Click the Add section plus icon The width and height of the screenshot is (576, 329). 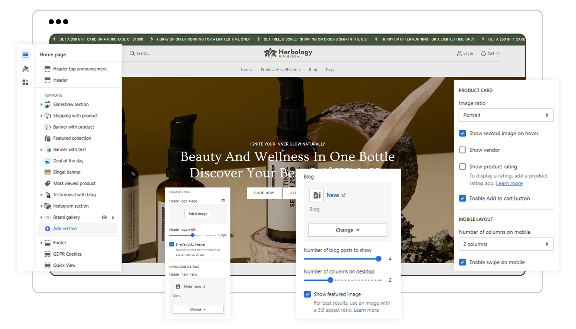[x=48, y=229]
